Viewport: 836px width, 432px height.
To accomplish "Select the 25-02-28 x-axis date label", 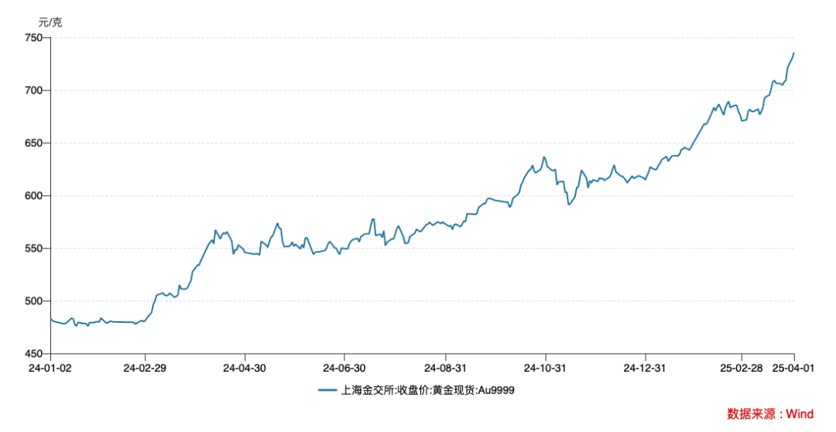I will coord(742,369).
